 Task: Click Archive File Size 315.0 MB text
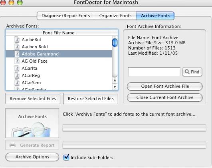[157, 43]
